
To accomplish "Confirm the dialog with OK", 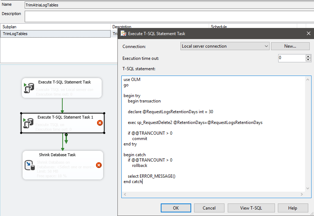I will coord(176,208).
